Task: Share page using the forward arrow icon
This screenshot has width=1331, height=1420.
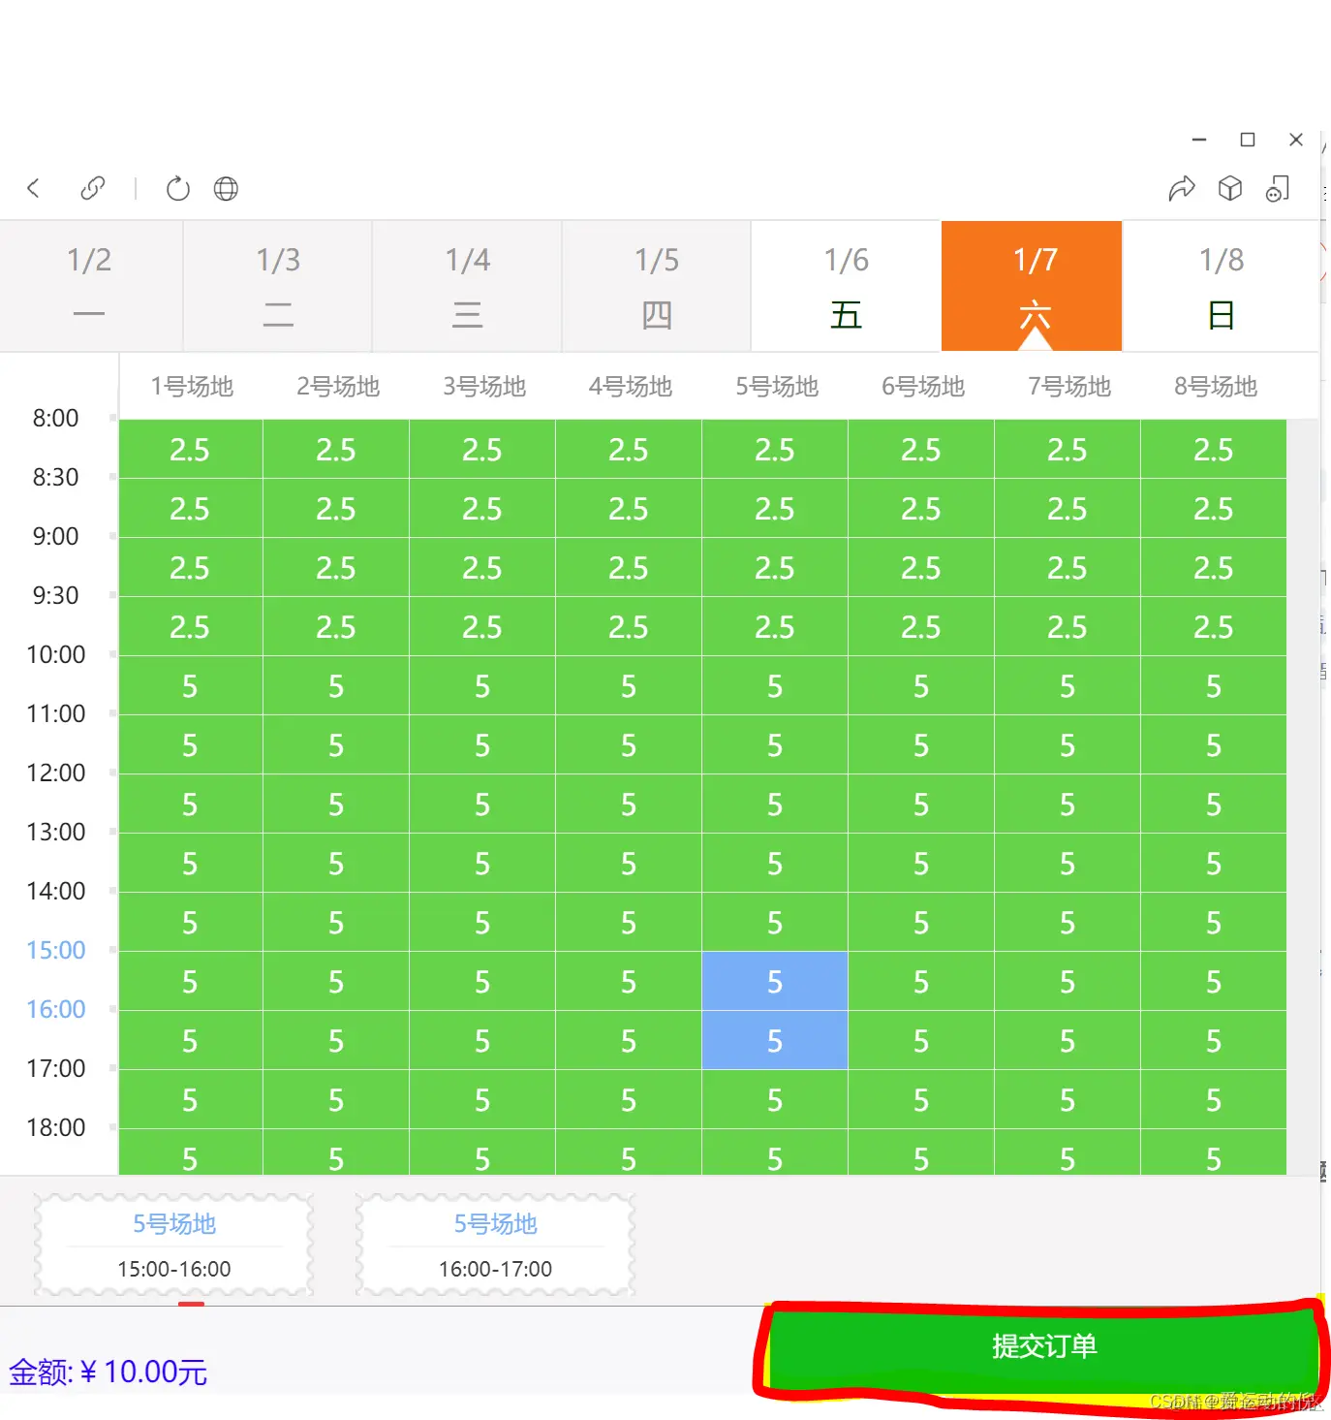Action: tap(1182, 188)
